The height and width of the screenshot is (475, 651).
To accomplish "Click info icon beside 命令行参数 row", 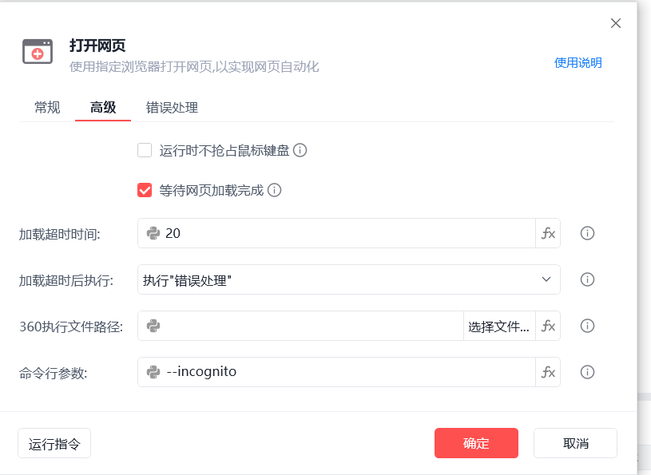I will click(587, 372).
